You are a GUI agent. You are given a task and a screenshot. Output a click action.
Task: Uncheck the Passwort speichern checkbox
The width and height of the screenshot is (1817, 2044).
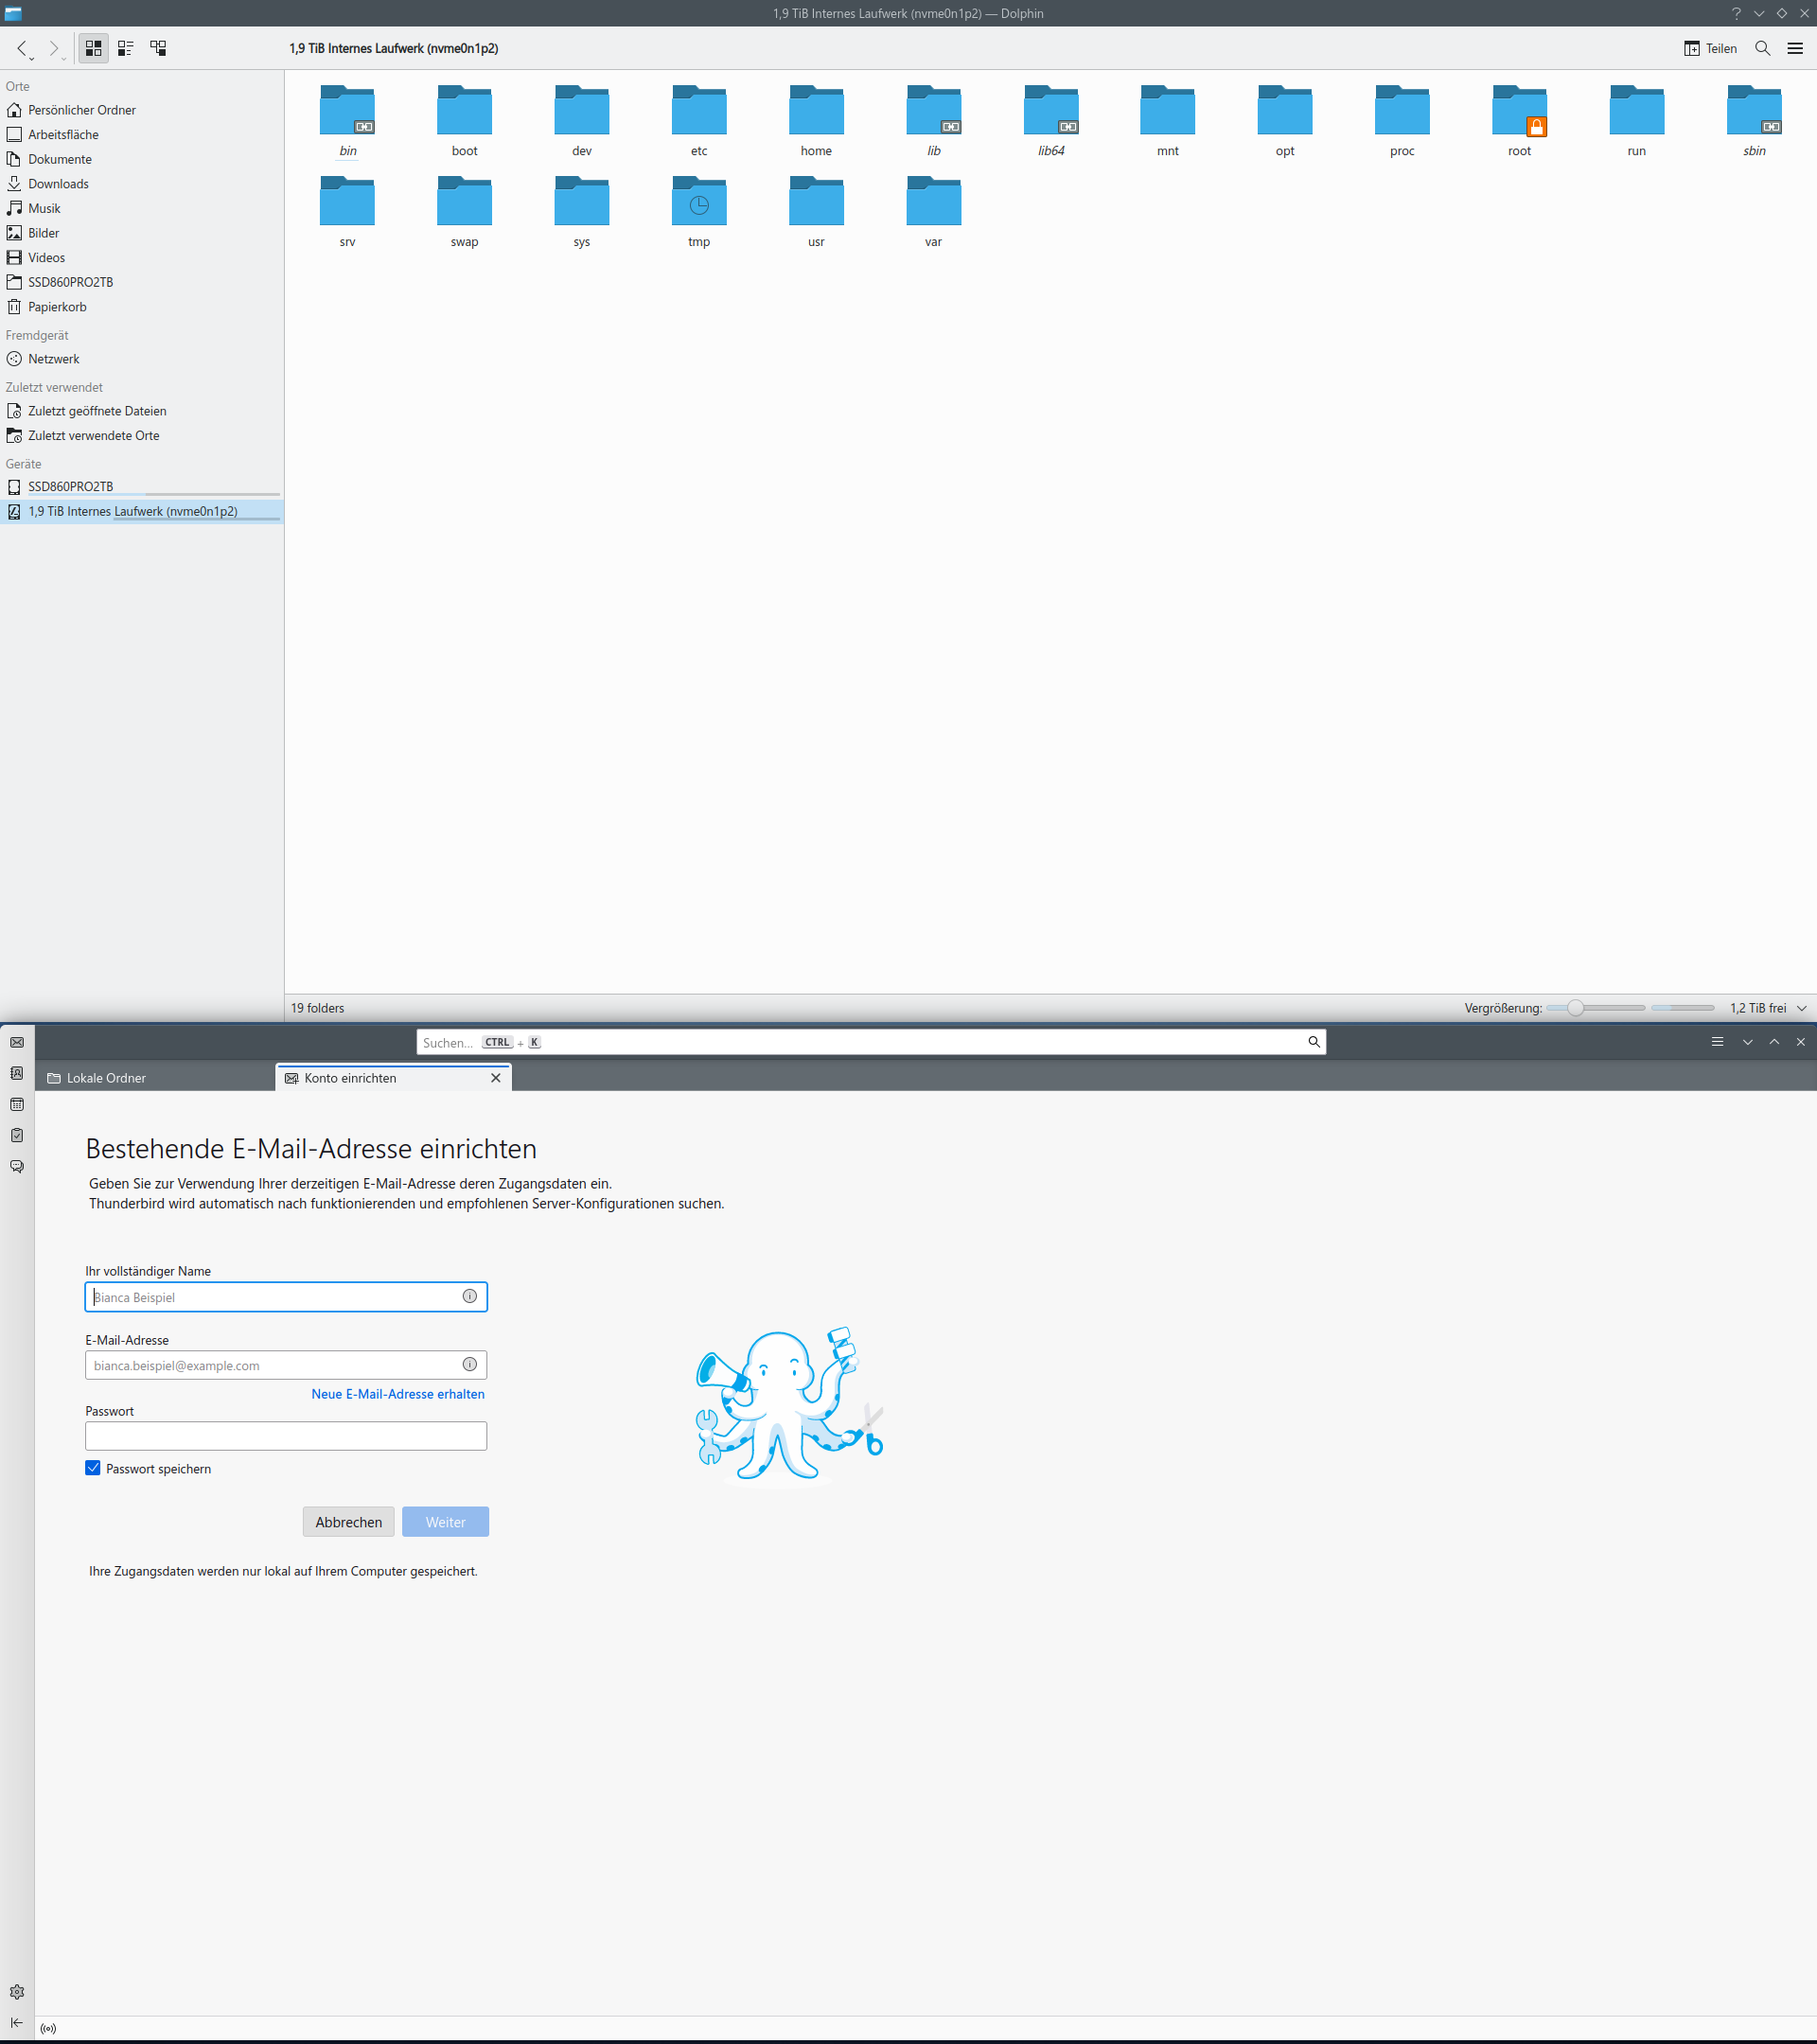click(93, 1468)
